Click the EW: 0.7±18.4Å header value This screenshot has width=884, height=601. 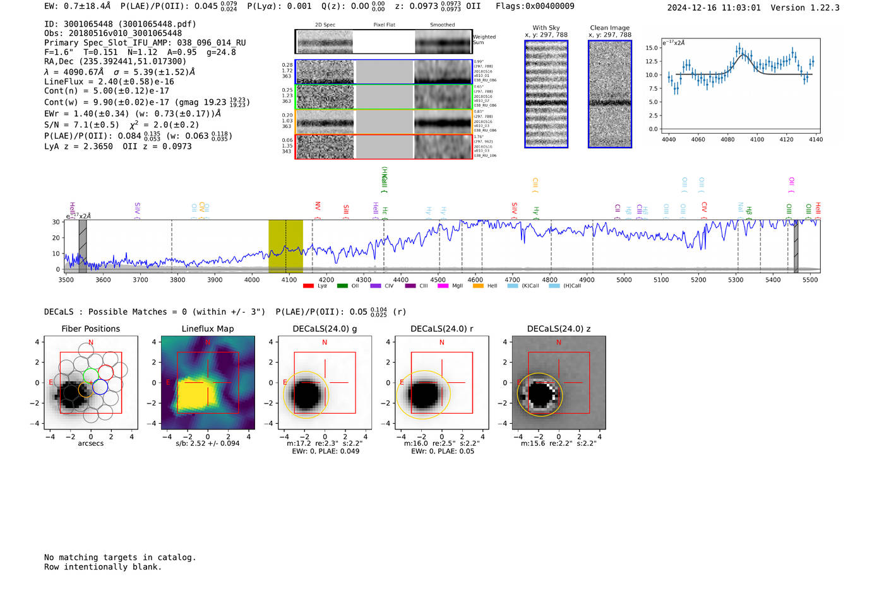(x=77, y=6)
